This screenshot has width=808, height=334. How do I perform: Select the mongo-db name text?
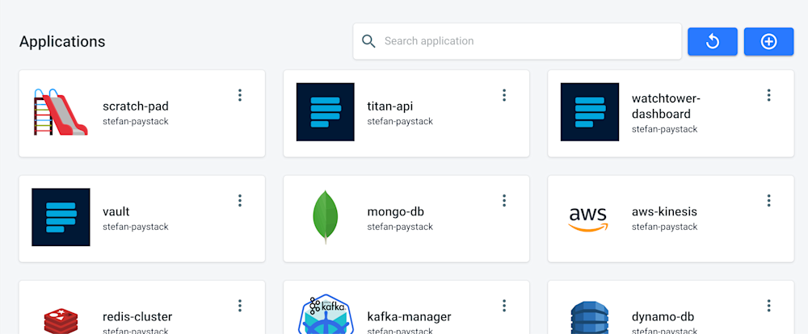point(395,211)
